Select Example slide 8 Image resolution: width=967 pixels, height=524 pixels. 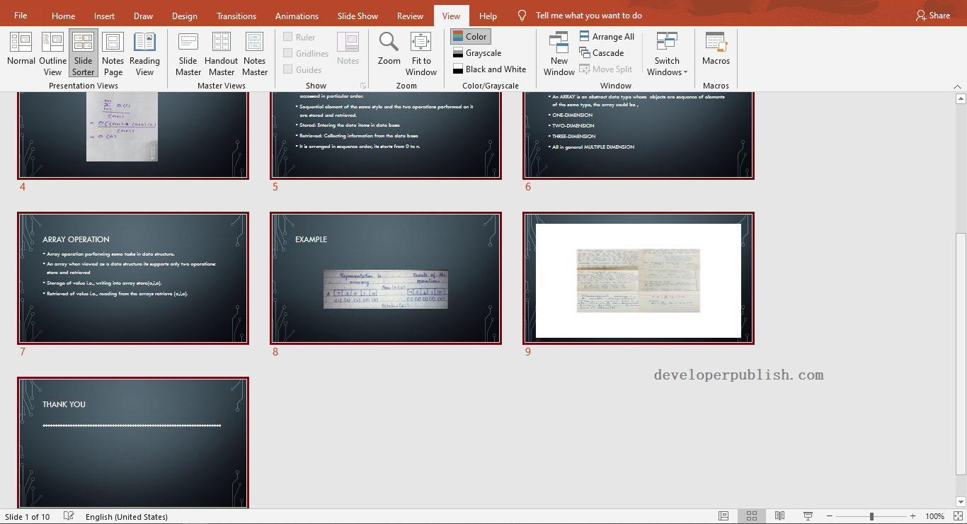pyautogui.click(x=386, y=278)
